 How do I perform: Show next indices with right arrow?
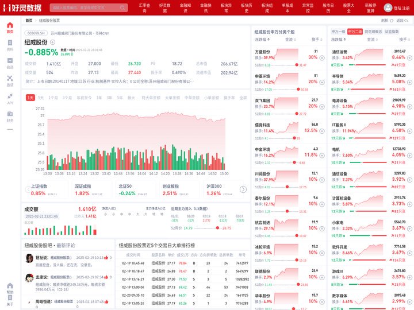[243, 189]
